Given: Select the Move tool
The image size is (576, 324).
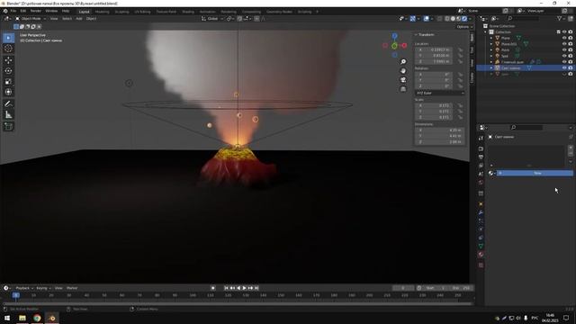Looking at the screenshot, I should coord(8,60).
